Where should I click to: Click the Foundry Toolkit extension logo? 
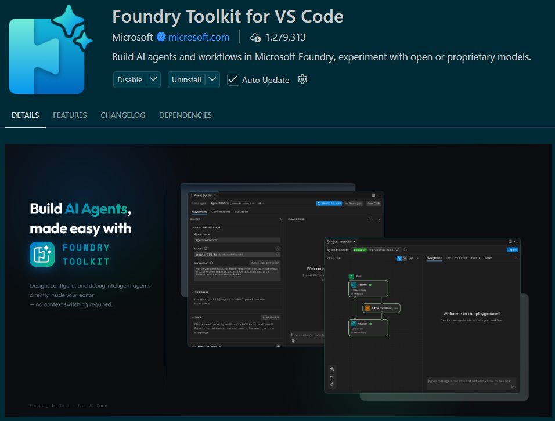tap(49, 49)
